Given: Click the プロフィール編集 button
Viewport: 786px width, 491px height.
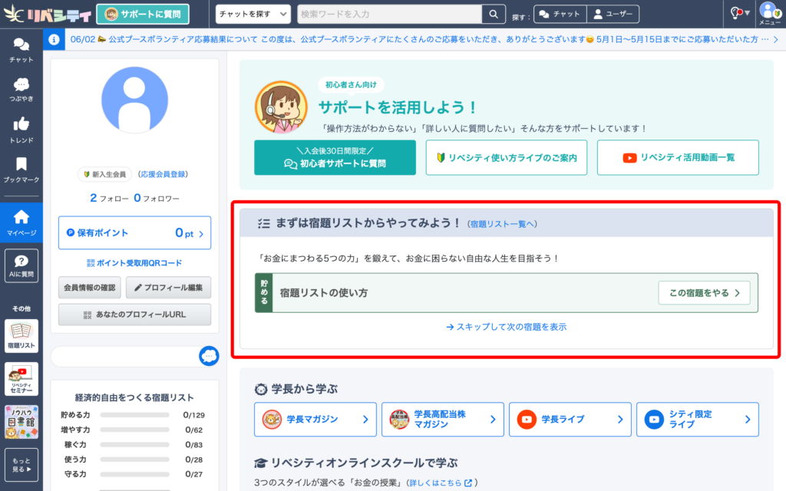Looking at the screenshot, I should point(168,288).
